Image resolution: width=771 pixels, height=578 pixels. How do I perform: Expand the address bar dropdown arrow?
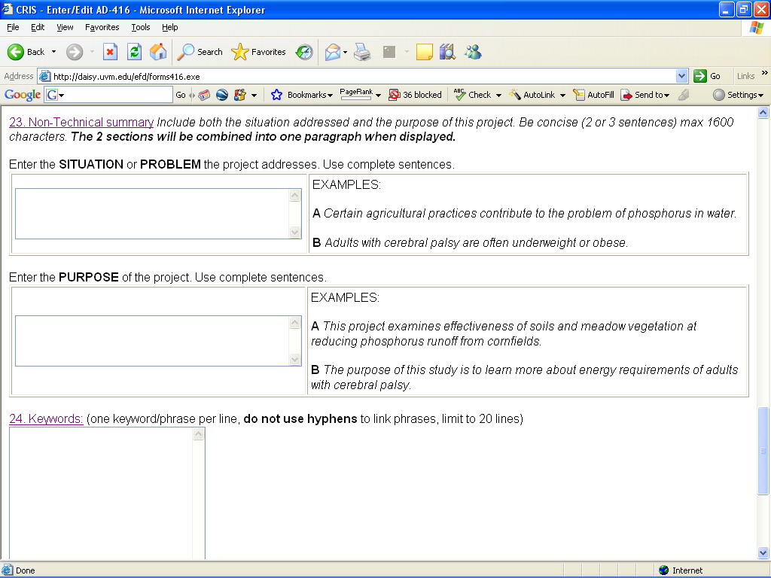tap(681, 76)
